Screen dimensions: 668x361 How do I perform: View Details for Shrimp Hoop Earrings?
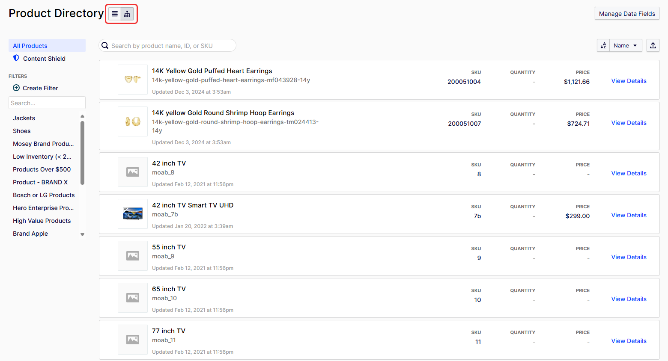(629, 123)
